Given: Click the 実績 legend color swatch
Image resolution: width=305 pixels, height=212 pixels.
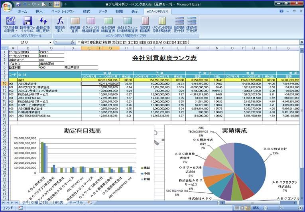Looking at the screenshot, I should coord(142,168).
